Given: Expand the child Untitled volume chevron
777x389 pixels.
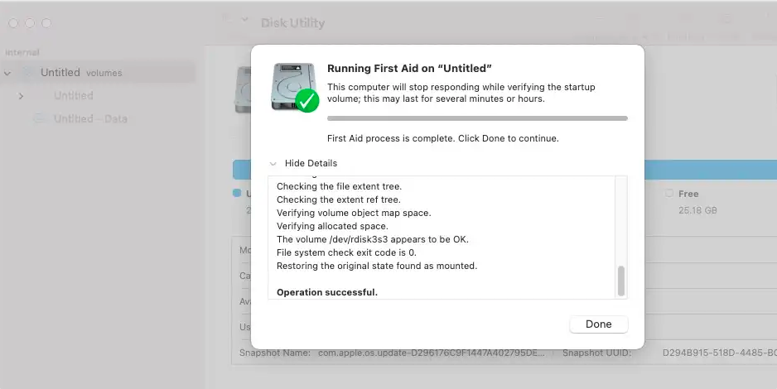Looking at the screenshot, I should [x=21, y=96].
